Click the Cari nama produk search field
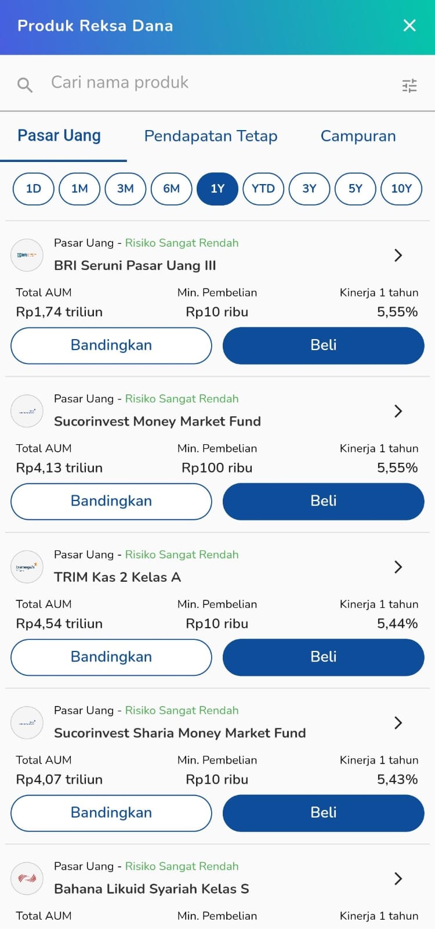This screenshot has height=929, width=435. point(209,83)
